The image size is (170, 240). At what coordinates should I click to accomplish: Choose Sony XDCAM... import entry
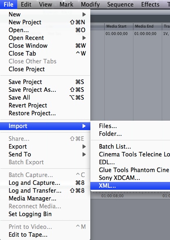[130, 178]
